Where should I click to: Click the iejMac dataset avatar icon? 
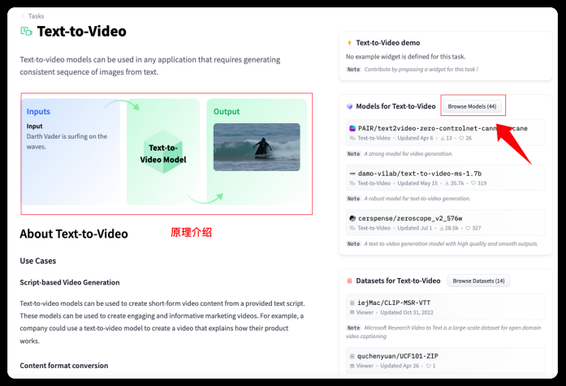[x=352, y=302]
